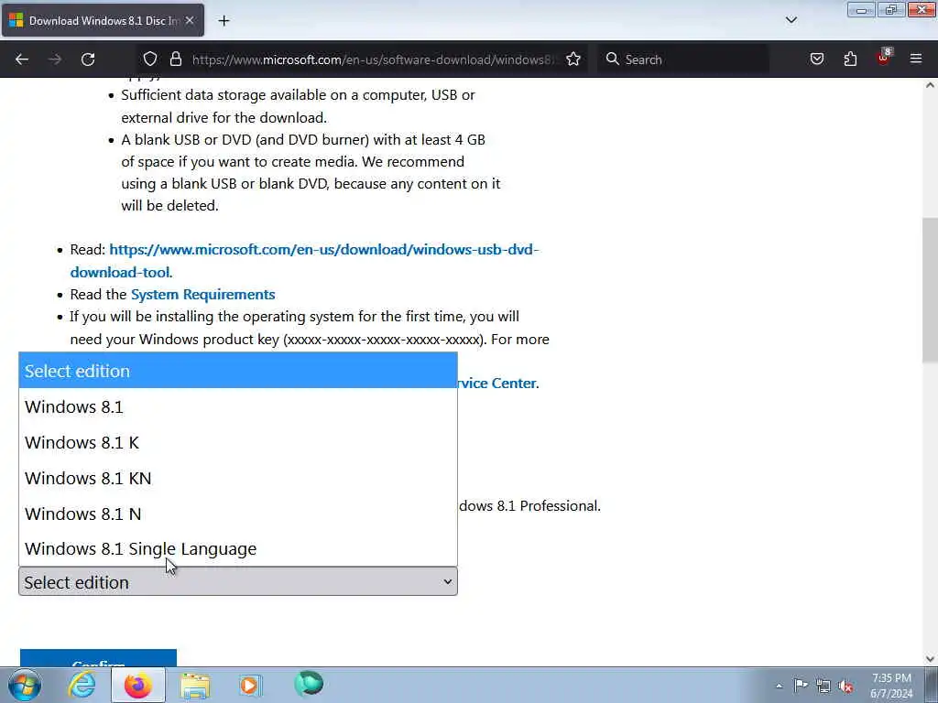Reload the current page
This screenshot has width=938, height=703.
tap(88, 59)
